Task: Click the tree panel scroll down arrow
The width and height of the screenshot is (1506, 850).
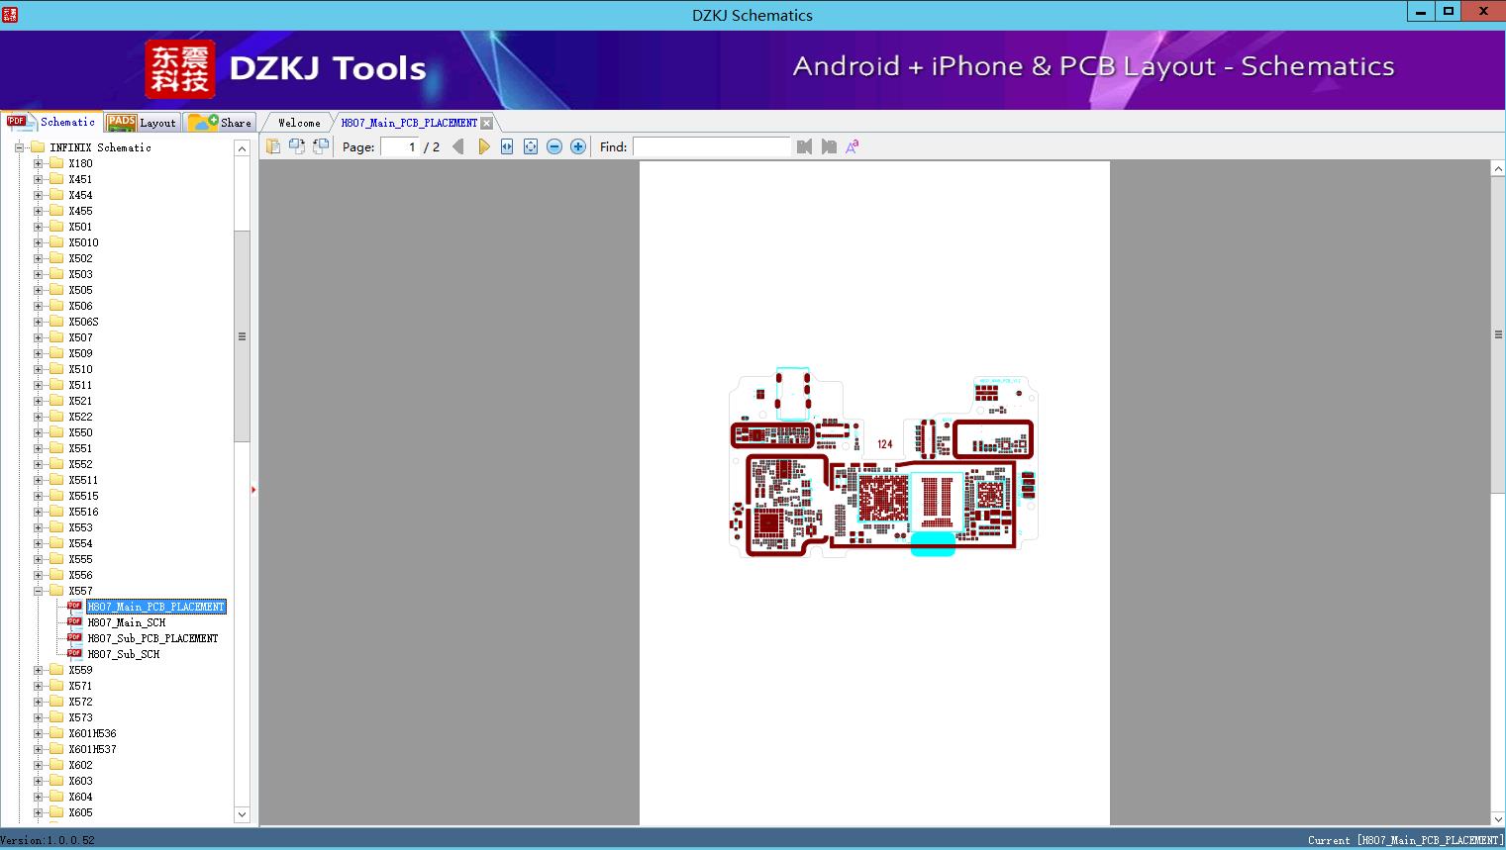Action: point(242,814)
